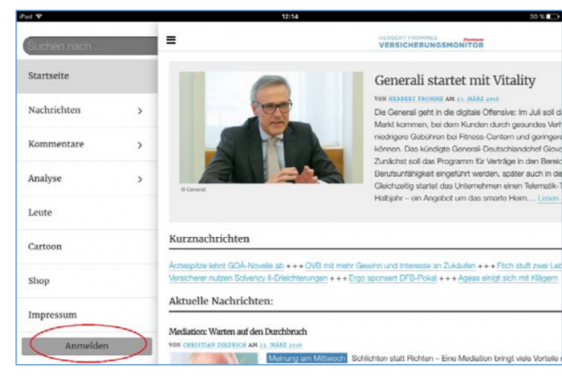Click the Versicherungsmonitor logo
Viewport: 562px width, 376px height.
(430, 42)
